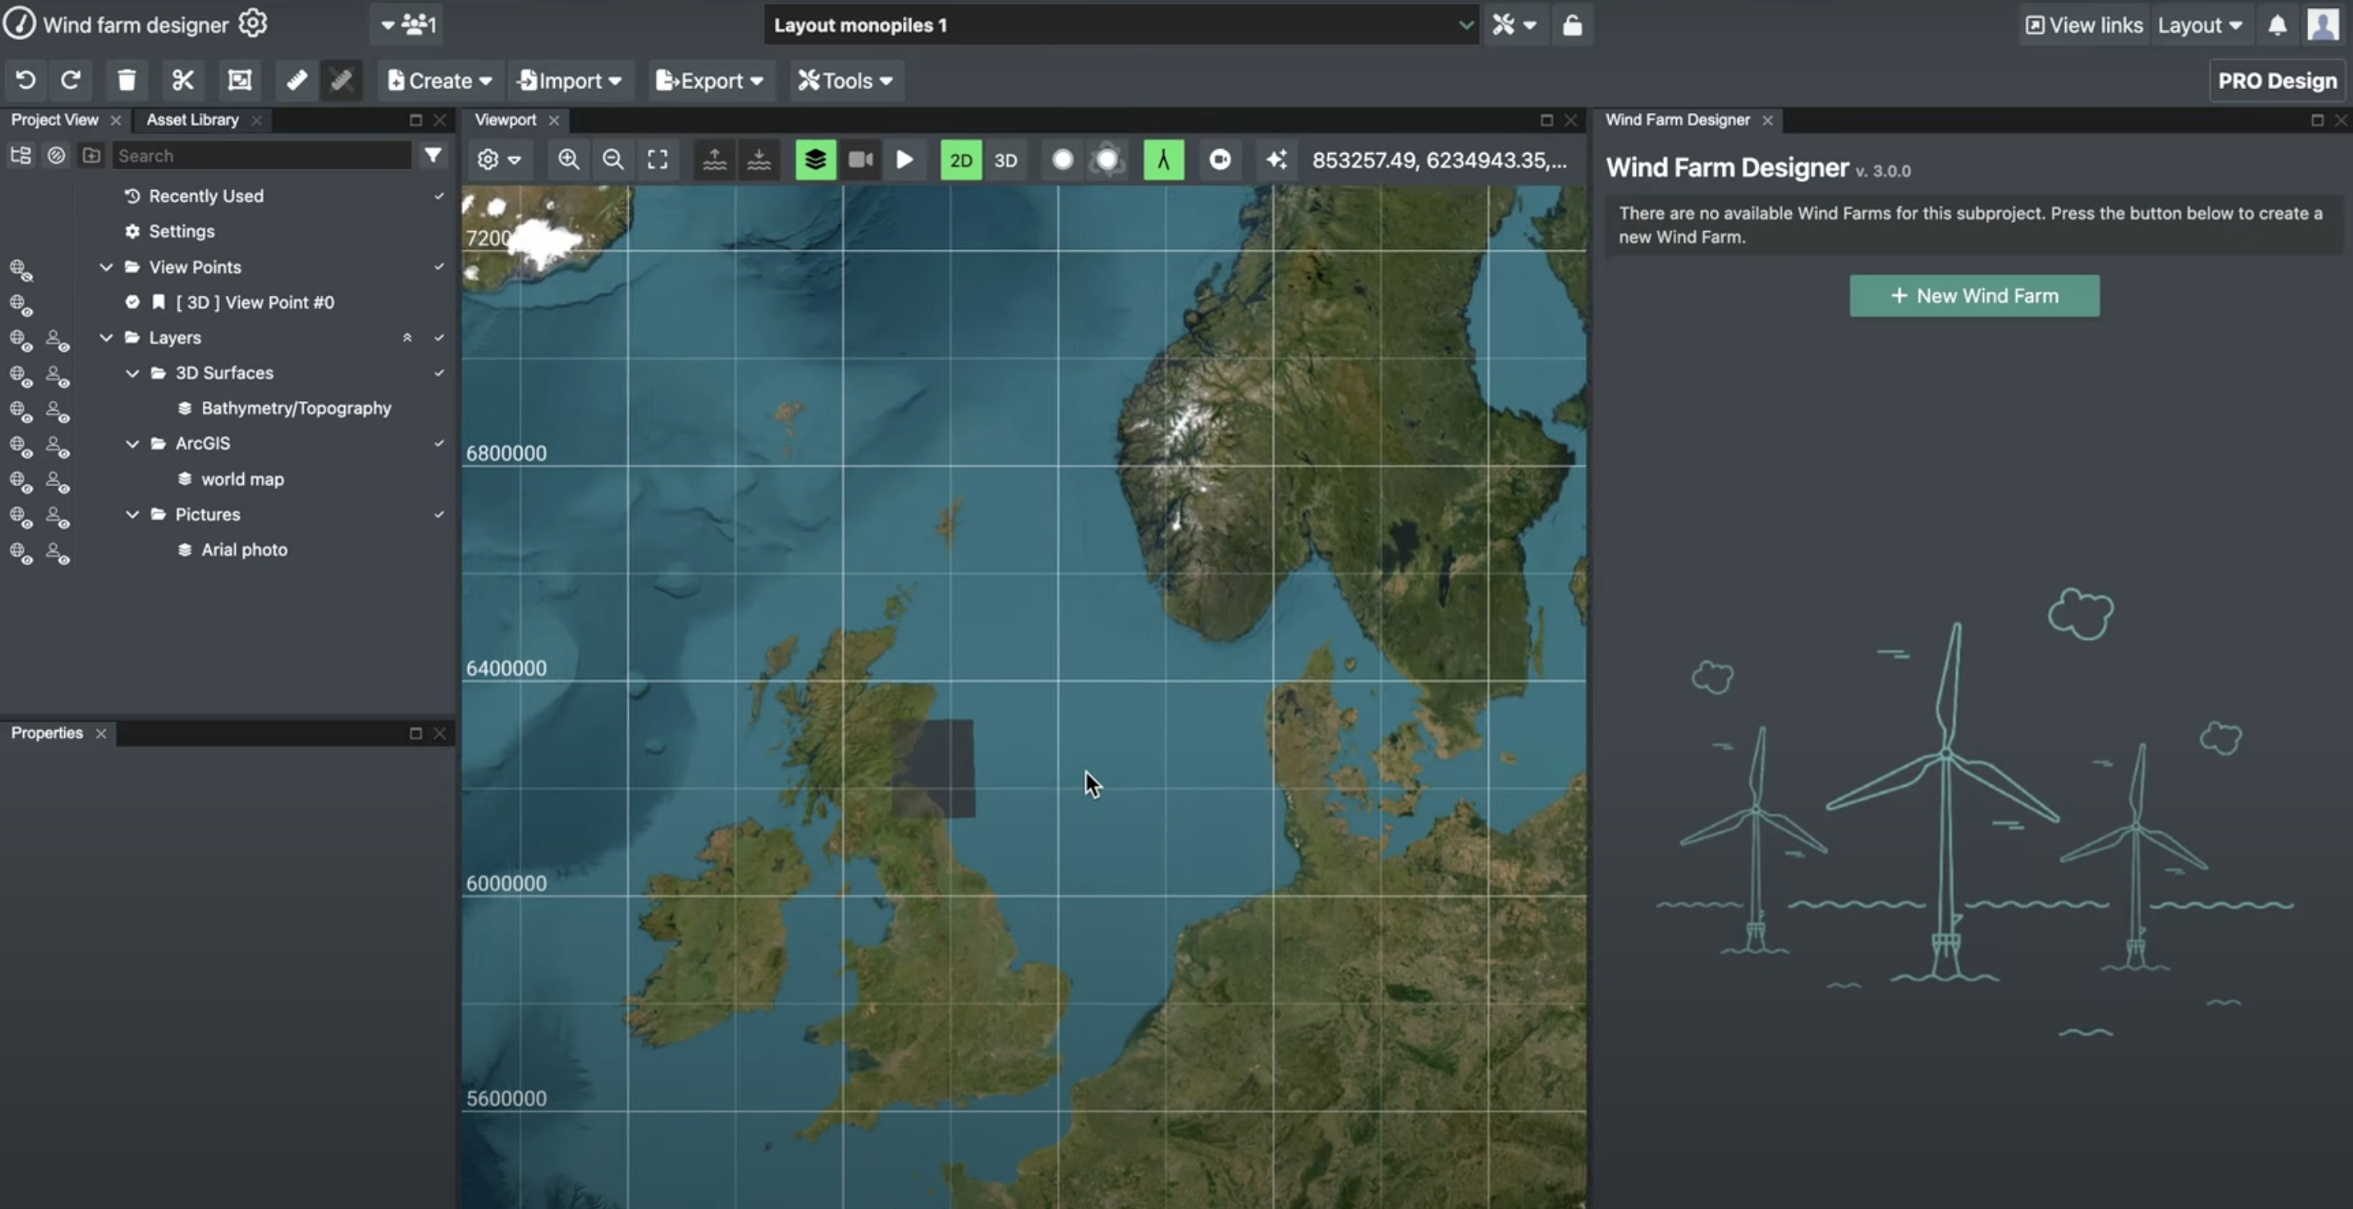Click the trash delete icon
2353x1209 pixels.
pos(126,80)
